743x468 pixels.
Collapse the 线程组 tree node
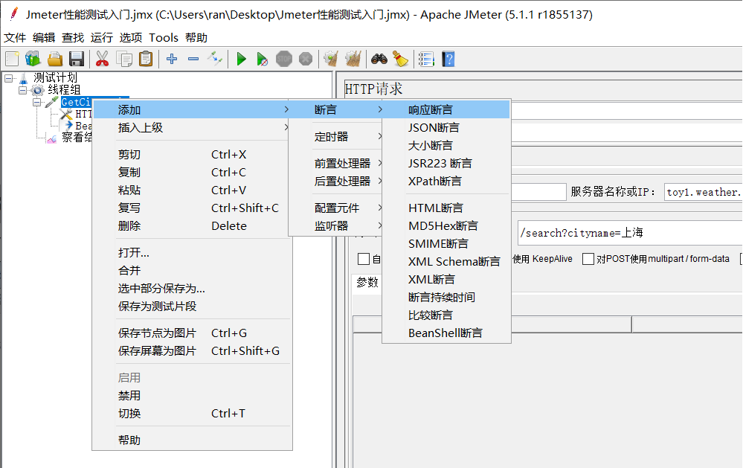coord(23,90)
